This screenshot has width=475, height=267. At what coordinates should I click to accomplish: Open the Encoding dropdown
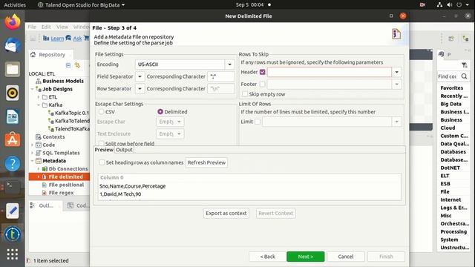[229, 65]
